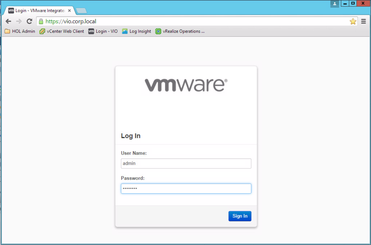Open the Log Insight bookmark
The width and height of the screenshot is (371, 245).
click(x=137, y=31)
